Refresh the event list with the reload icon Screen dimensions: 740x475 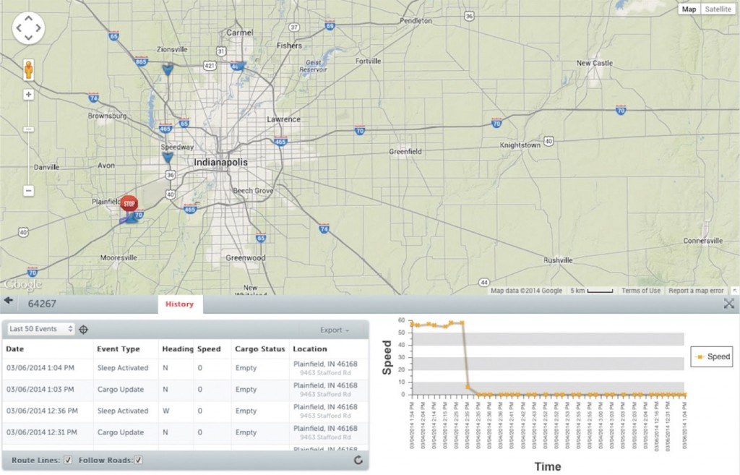tap(358, 460)
